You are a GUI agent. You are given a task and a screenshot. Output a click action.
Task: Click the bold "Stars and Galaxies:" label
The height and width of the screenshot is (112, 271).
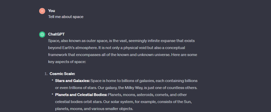click(72, 81)
